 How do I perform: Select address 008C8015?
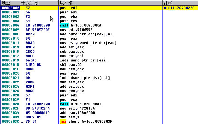click(11, 52)
